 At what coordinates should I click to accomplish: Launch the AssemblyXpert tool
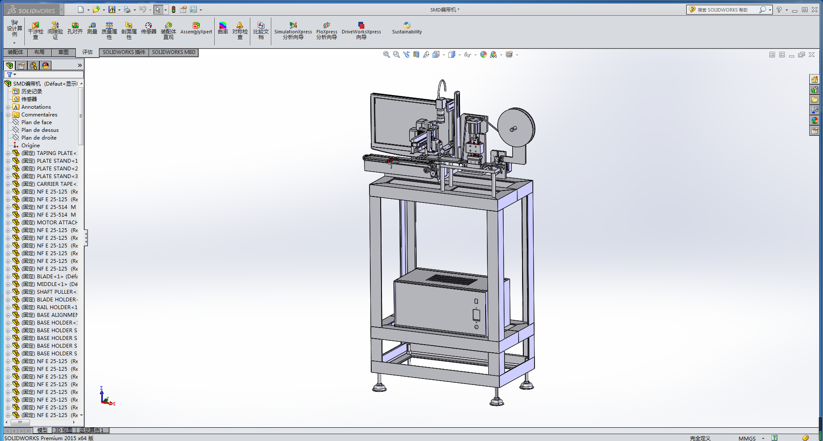click(196, 28)
